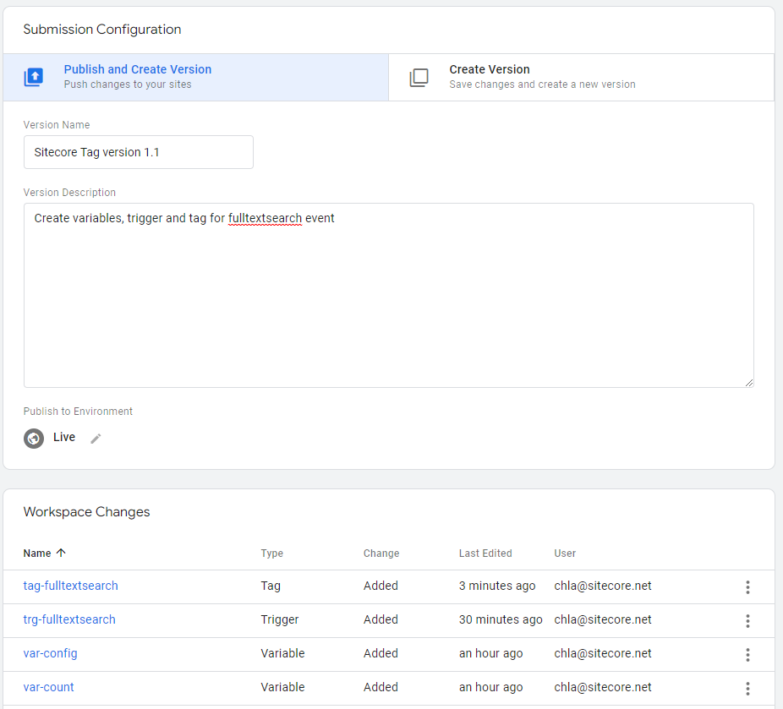Click the Version Description resize handle
Screen dimensions: 783x709
748,382
